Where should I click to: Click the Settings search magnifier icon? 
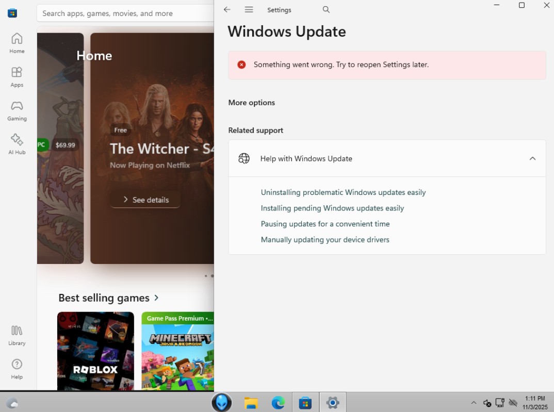click(326, 9)
